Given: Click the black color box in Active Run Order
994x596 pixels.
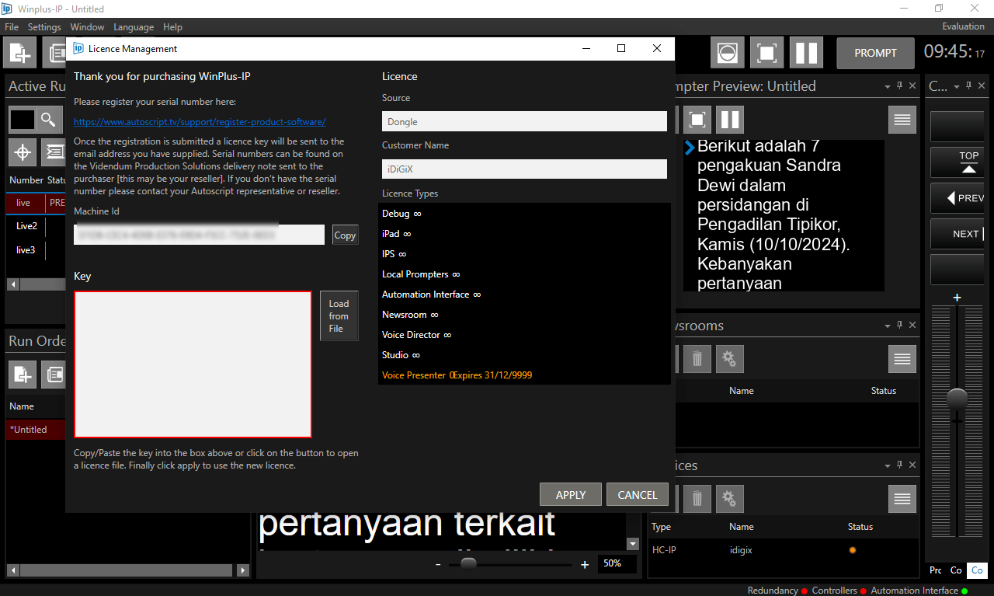Looking at the screenshot, I should coord(23,120).
